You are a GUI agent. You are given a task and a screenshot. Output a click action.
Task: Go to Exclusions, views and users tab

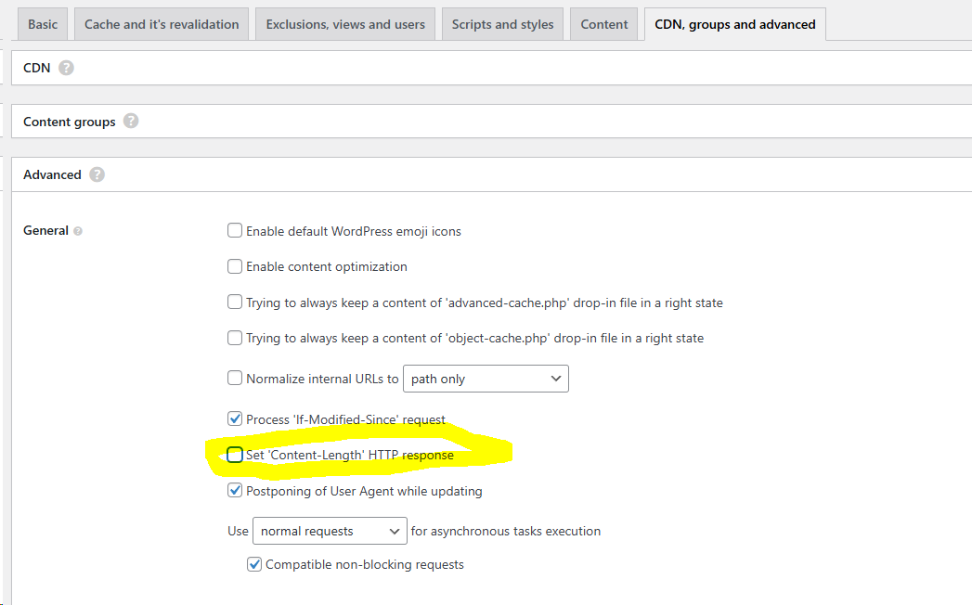pyautogui.click(x=345, y=24)
